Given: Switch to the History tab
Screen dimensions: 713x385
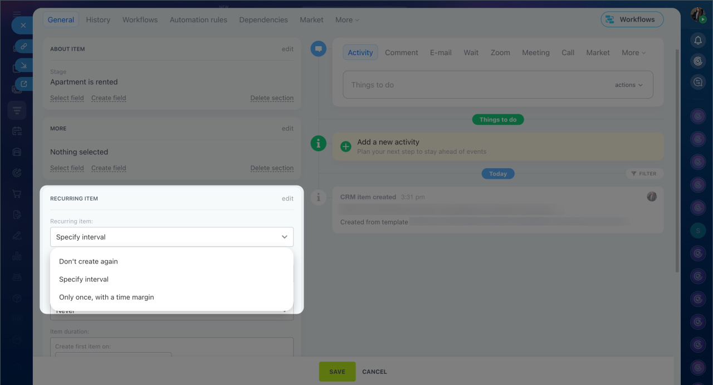Looking at the screenshot, I should [98, 20].
